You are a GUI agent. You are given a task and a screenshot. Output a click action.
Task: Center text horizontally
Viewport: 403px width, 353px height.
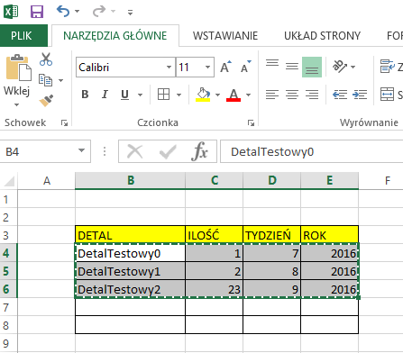pyautogui.click(x=292, y=95)
